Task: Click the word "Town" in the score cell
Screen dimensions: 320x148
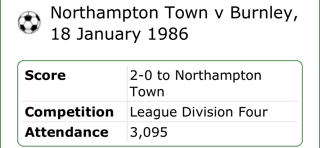Action: point(147,92)
